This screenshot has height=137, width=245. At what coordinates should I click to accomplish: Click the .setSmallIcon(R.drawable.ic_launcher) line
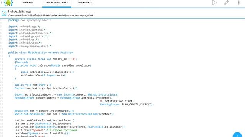(x=43, y=124)
